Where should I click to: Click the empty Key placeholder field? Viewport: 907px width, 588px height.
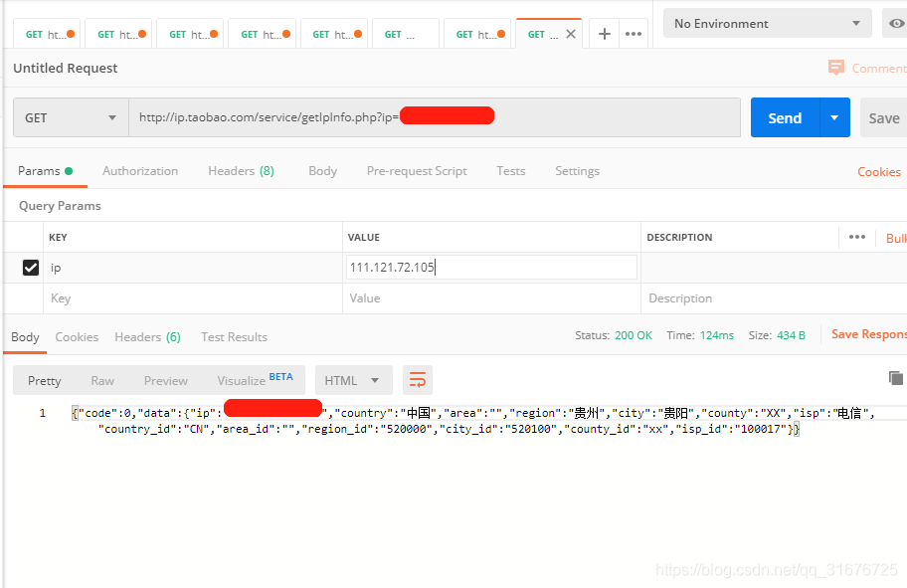click(x=193, y=298)
